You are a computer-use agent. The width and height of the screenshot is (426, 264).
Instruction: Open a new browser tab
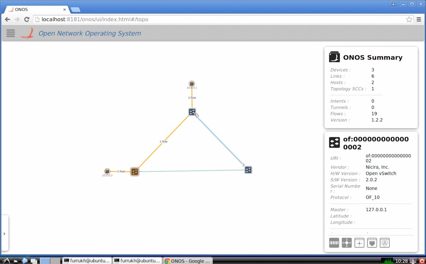[75, 10]
